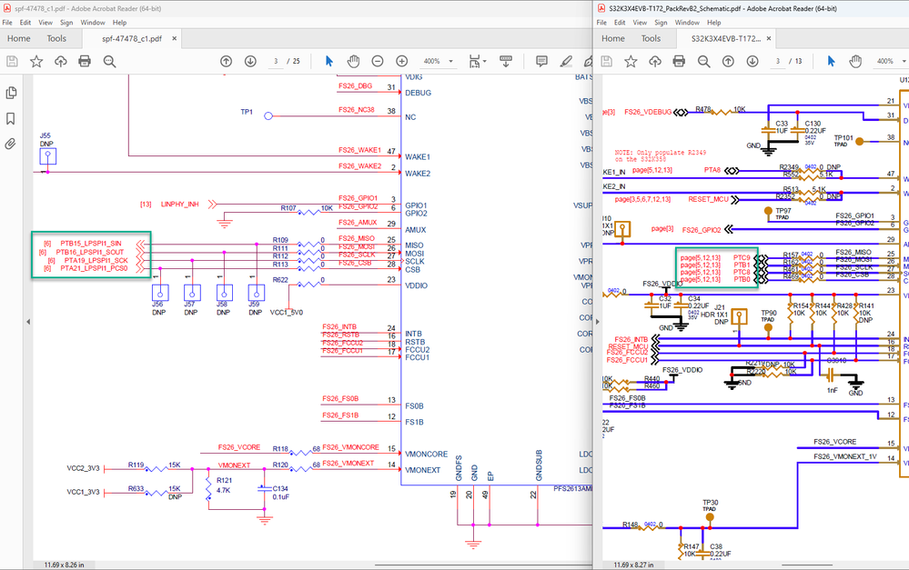The image size is (909, 570).
Task: Switch to the Tools tab
Action: tap(57, 38)
